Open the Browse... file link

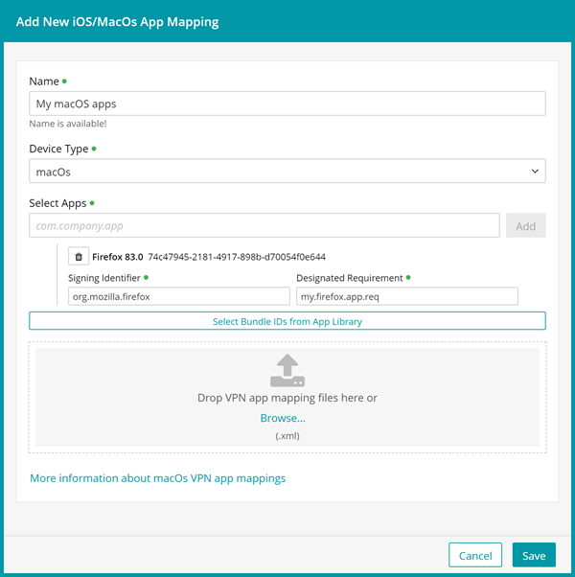[x=283, y=418]
